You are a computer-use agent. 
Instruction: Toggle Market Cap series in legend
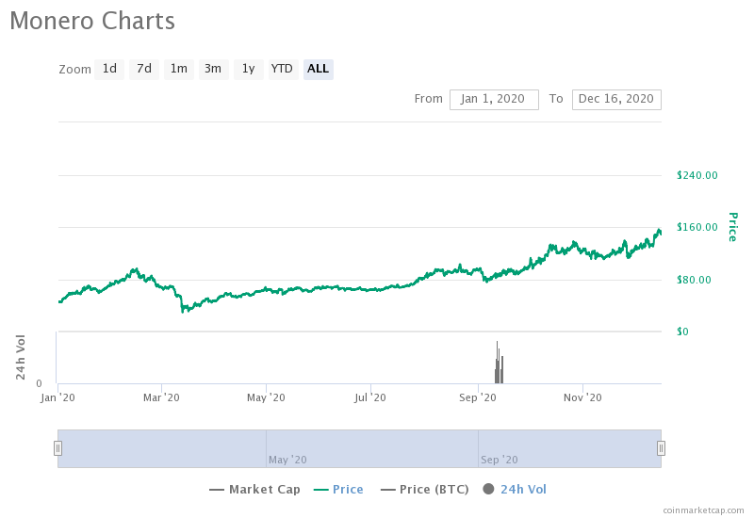point(254,489)
